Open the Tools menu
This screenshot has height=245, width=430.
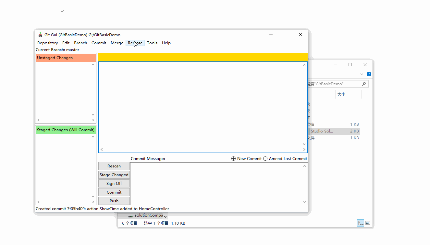pos(152,43)
